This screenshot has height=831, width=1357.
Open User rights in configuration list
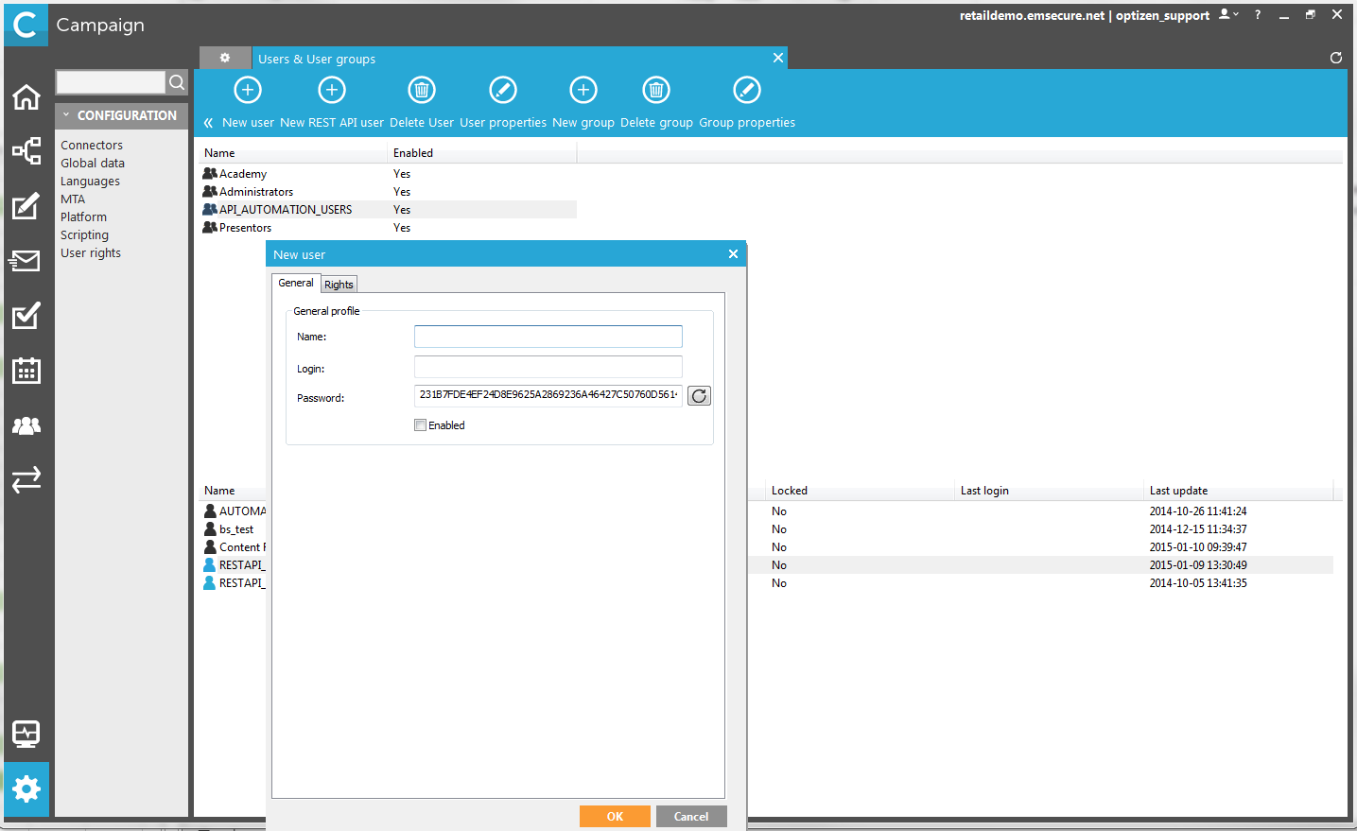click(x=91, y=253)
